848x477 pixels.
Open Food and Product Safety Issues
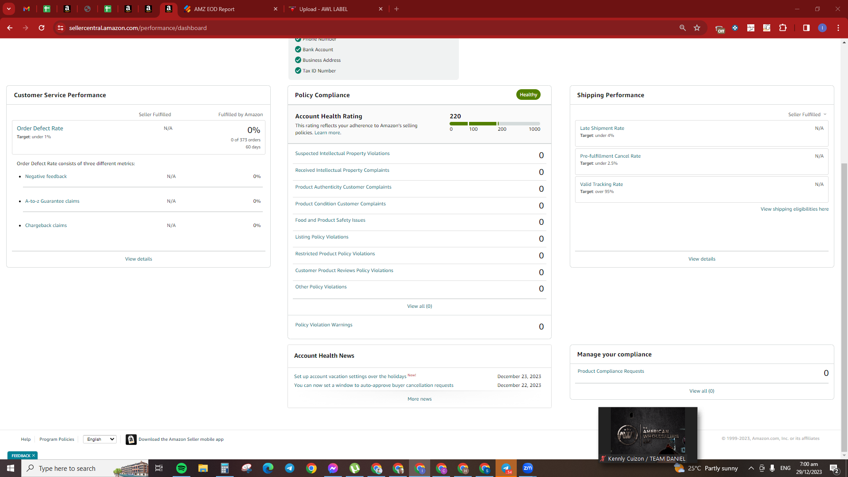(x=330, y=220)
